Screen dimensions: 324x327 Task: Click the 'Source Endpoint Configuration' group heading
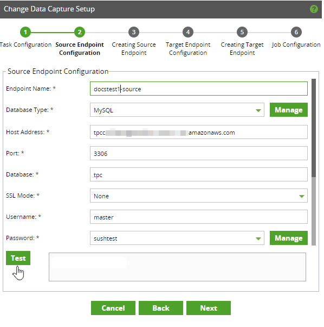(58, 71)
